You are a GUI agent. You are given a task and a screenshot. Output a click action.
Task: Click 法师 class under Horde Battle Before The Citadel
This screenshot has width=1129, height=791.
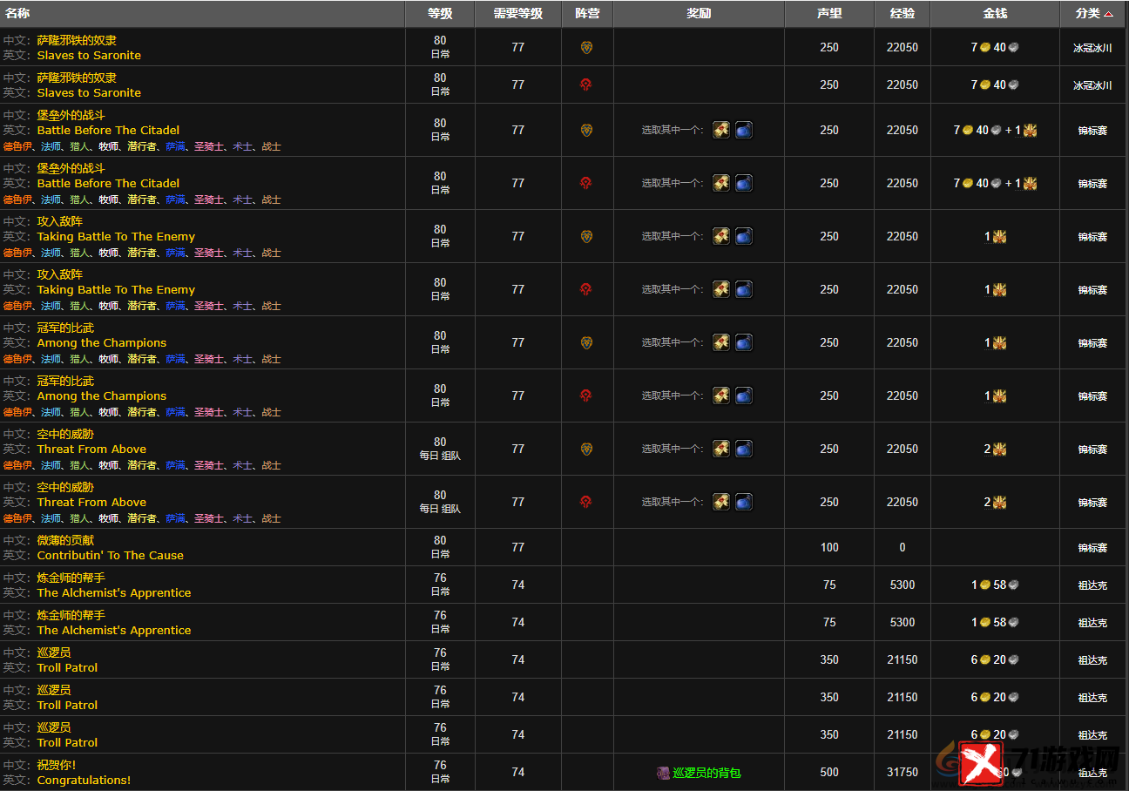[x=51, y=199]
